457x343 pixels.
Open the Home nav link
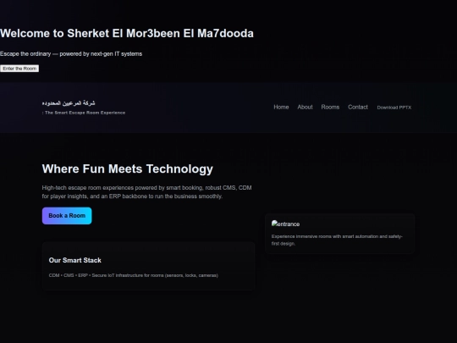click(x=281, y=107)
